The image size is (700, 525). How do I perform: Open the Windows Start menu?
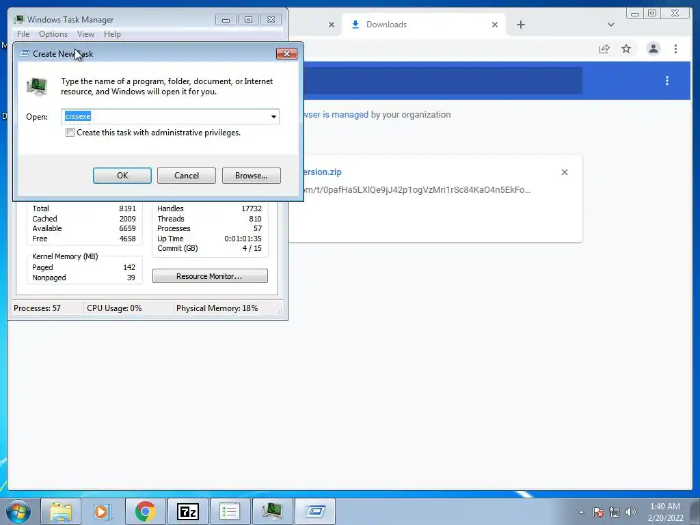tap(18, 511)
